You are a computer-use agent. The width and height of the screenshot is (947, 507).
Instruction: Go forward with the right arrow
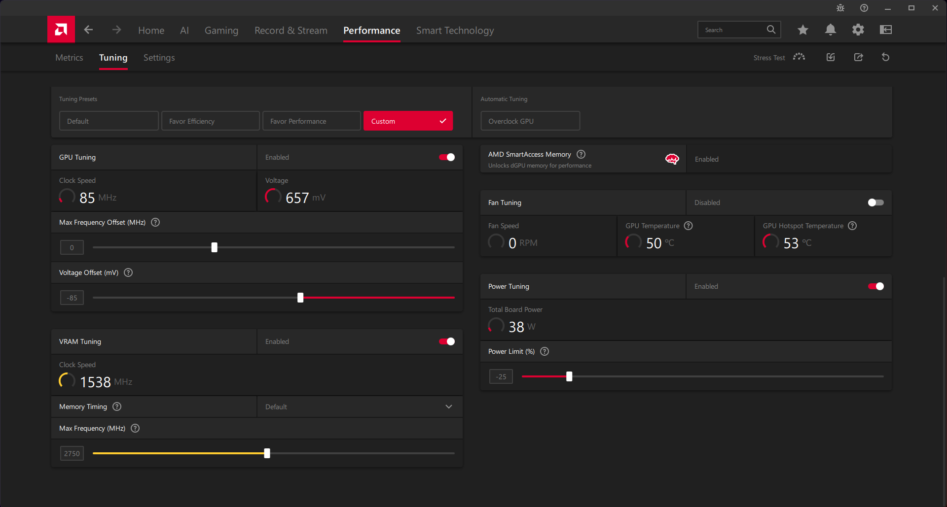116,30
